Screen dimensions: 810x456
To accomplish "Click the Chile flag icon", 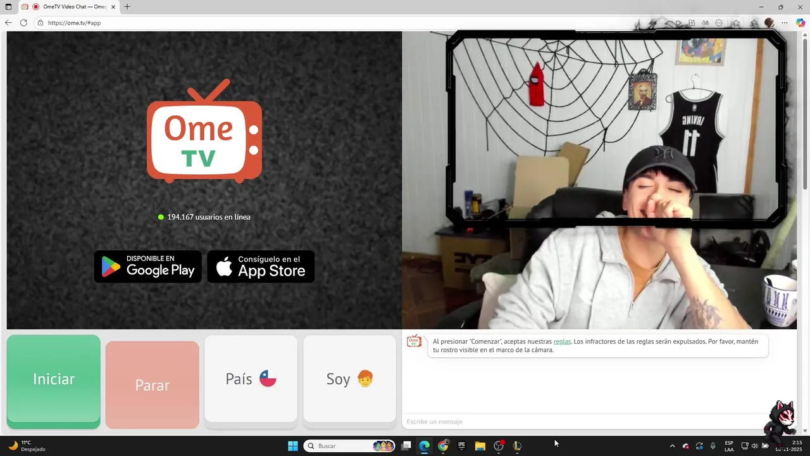I will [x=268, y=379].
